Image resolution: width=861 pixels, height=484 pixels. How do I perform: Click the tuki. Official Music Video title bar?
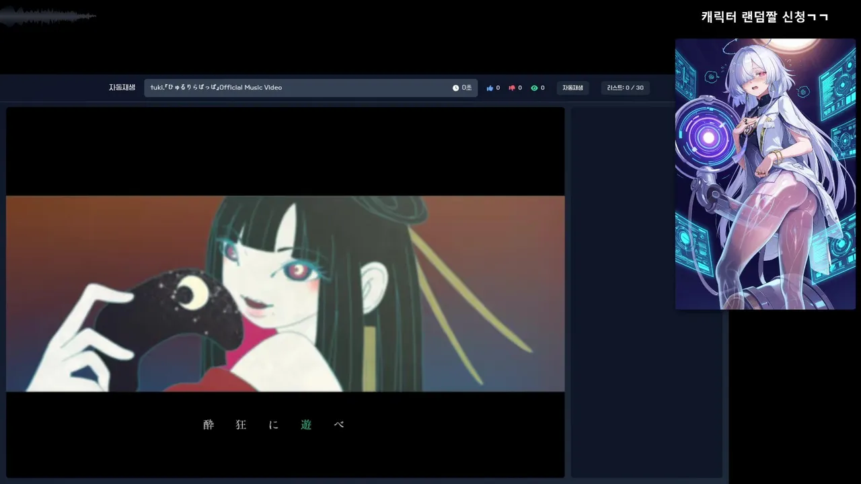click(x=311, y=88)
